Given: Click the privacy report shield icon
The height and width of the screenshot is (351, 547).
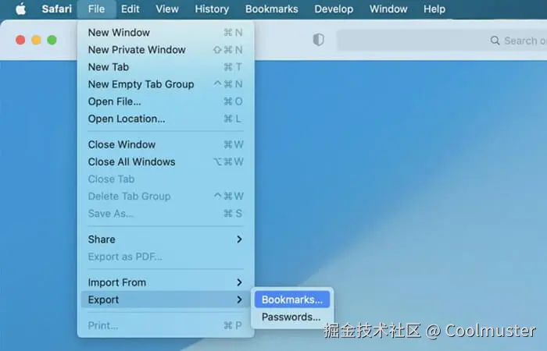Looking at the screenshot, I should click(x=318, y=40).
